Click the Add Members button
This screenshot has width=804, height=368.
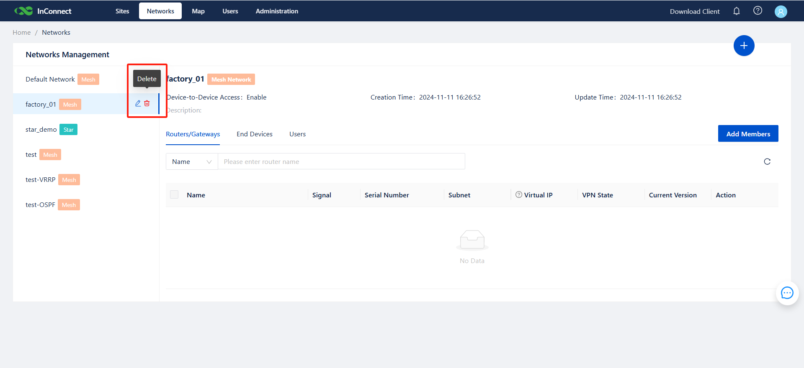[x=748, y=134]
